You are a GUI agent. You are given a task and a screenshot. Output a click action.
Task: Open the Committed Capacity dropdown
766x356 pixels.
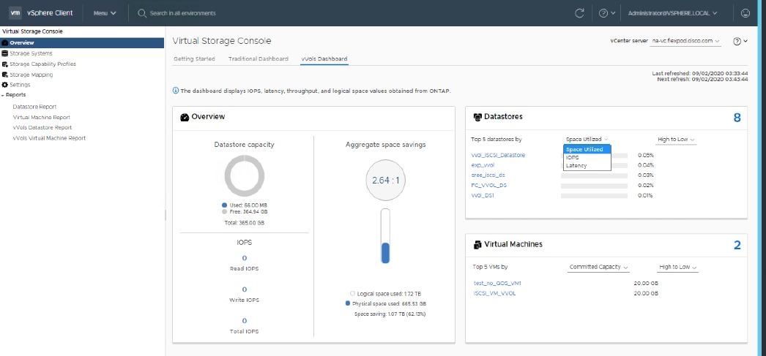pyautogui.click(x=598, y=268)
